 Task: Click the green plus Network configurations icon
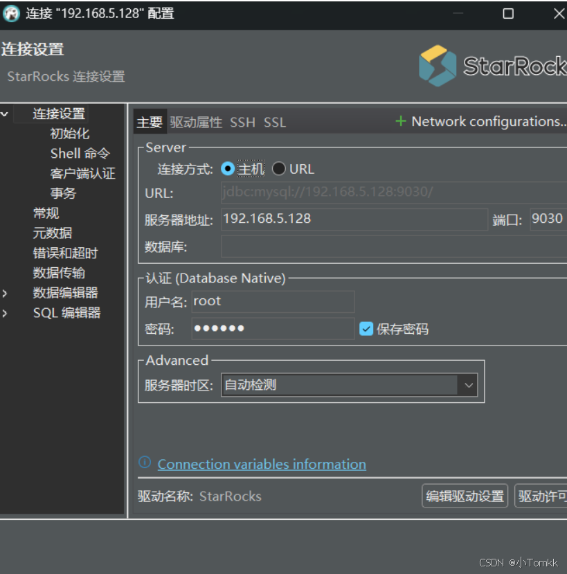pyautogui.click(x=401, y=121)
